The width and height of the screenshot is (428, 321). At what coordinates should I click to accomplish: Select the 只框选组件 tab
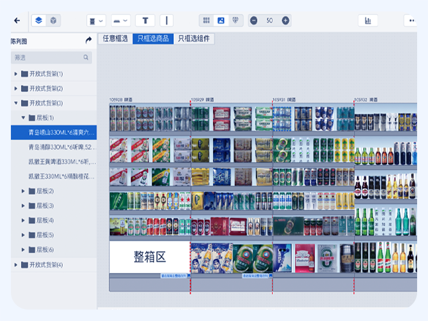coord(194,39)
